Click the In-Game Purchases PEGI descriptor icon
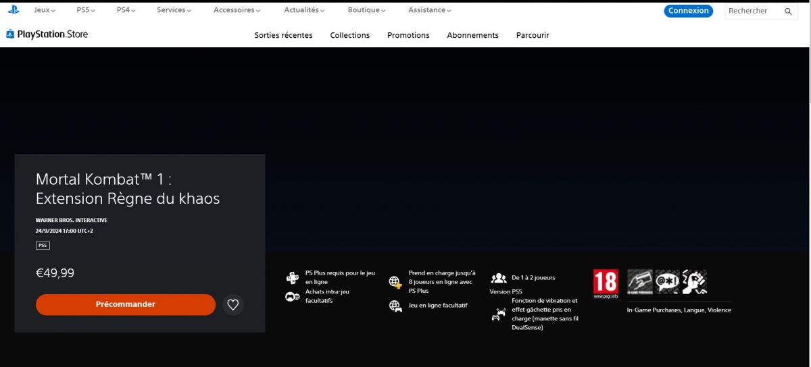811x367 pixels. click(640, 281)
